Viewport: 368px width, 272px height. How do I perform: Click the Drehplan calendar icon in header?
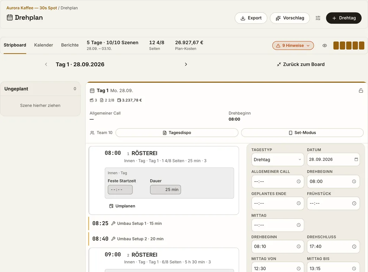[x=10, y=18]
